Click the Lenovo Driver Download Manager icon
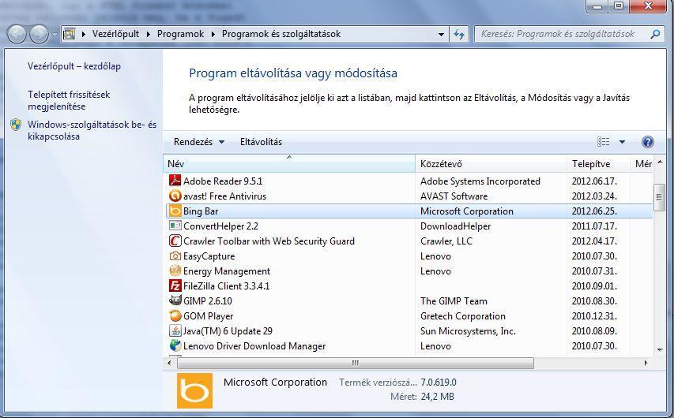 175,345
